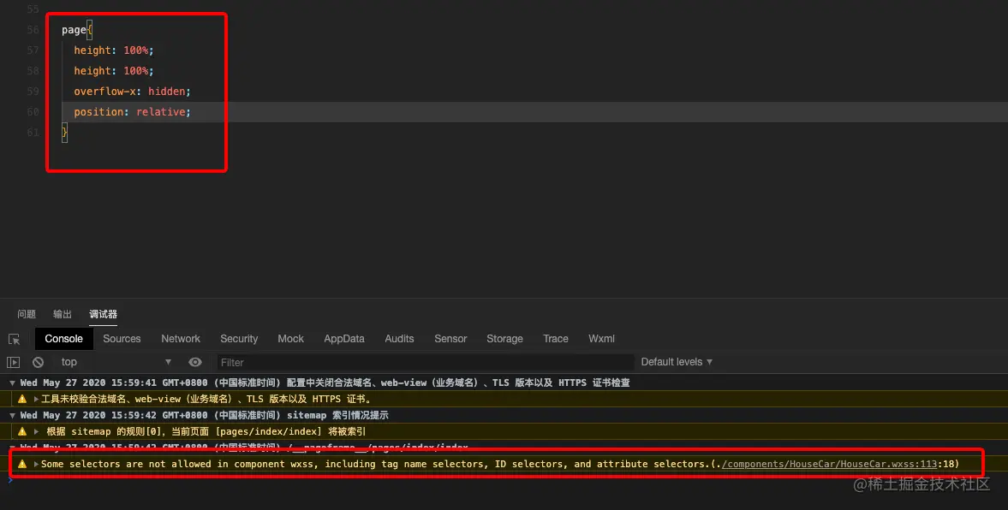Select the 调试器 panel tab

point(103,314)
